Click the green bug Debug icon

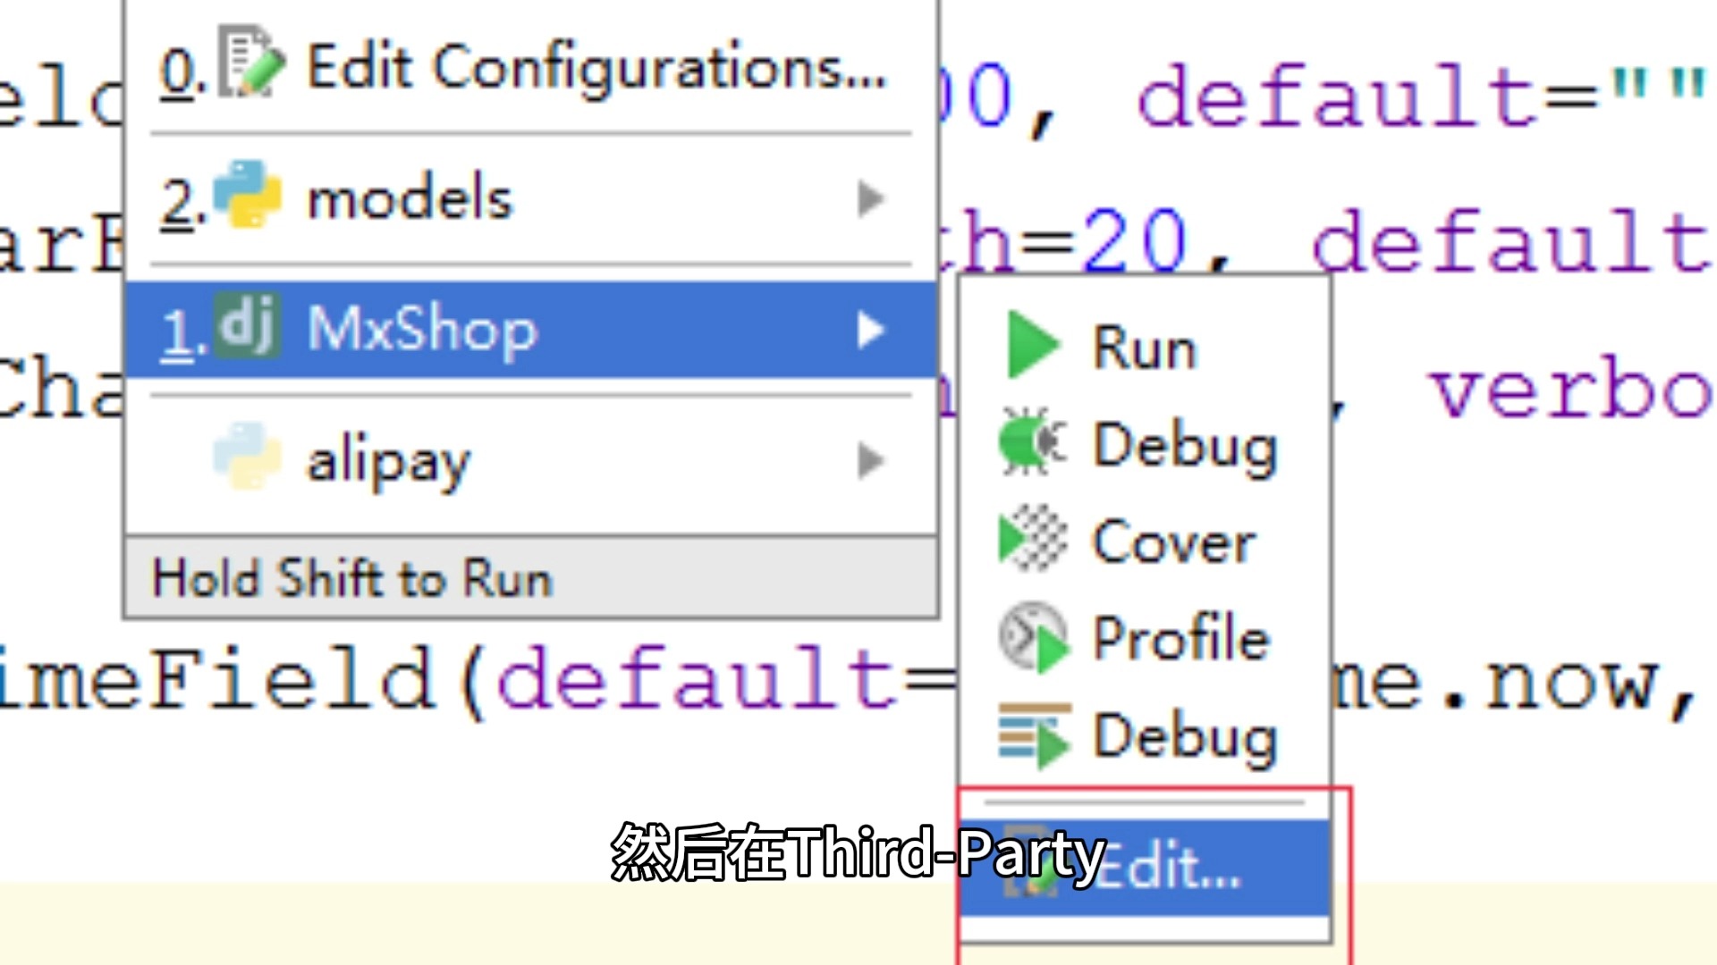click(x=1033, y=441)
